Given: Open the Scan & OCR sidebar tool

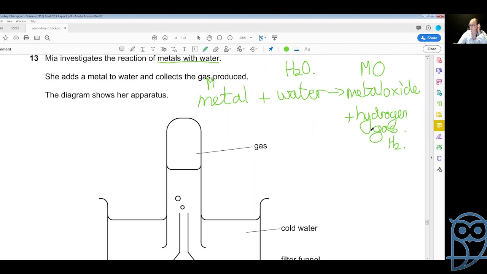Looking at the screenshot, I should 439,147.
